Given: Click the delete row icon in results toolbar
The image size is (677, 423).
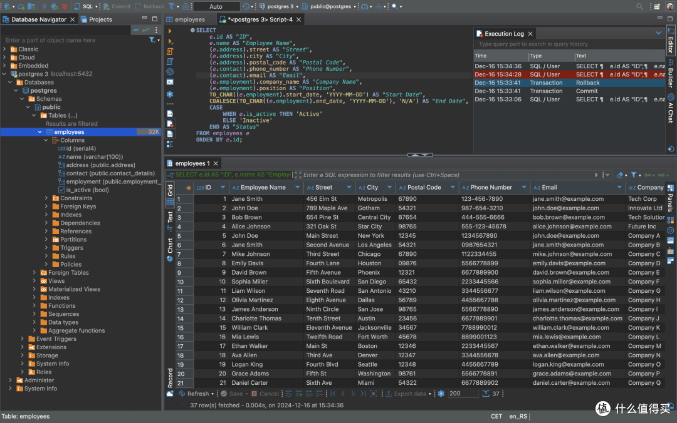Looking at the screenshot, I should pyautogui.click(x=319, y=394).
